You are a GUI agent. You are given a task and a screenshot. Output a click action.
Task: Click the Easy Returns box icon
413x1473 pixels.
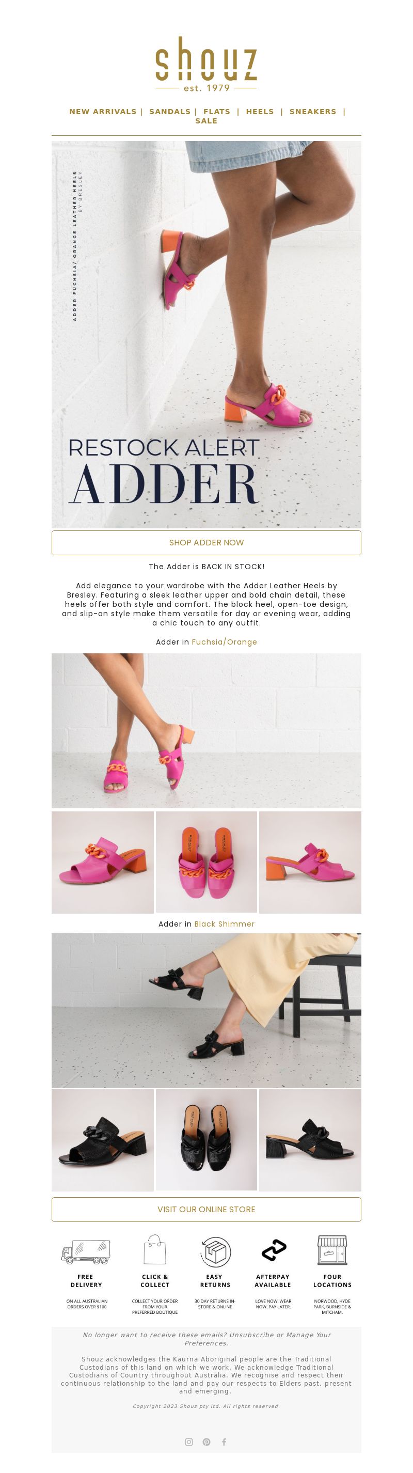tap(215, 1250)
